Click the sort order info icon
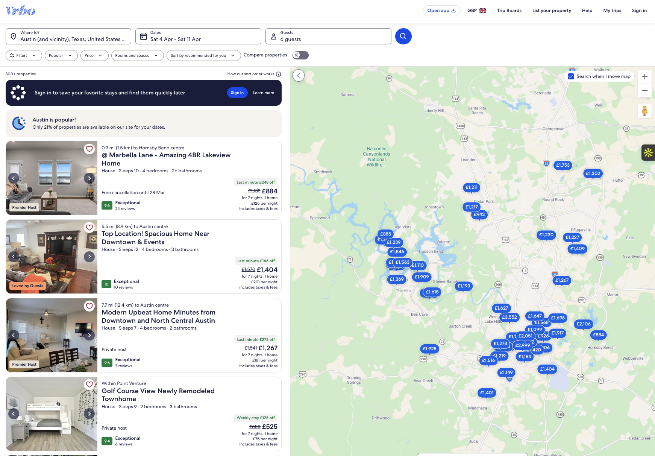The height and width of the screenshot is (456, 655). click(279, 74)
